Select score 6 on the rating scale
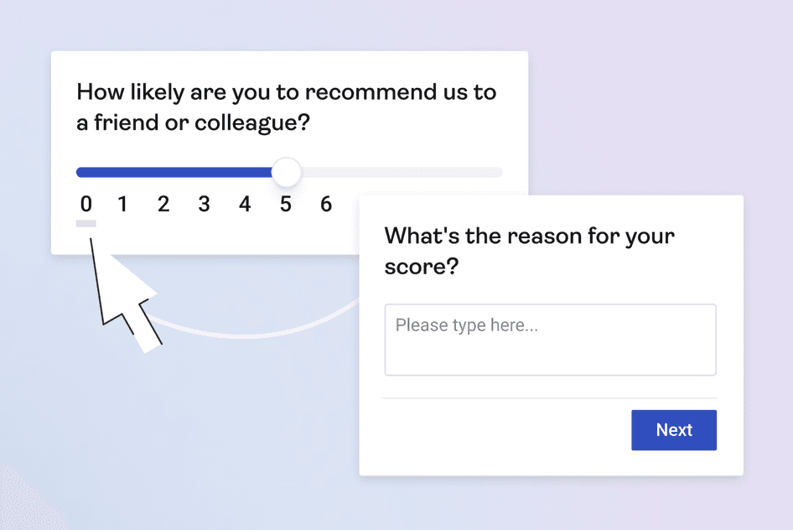 [325, 204]
